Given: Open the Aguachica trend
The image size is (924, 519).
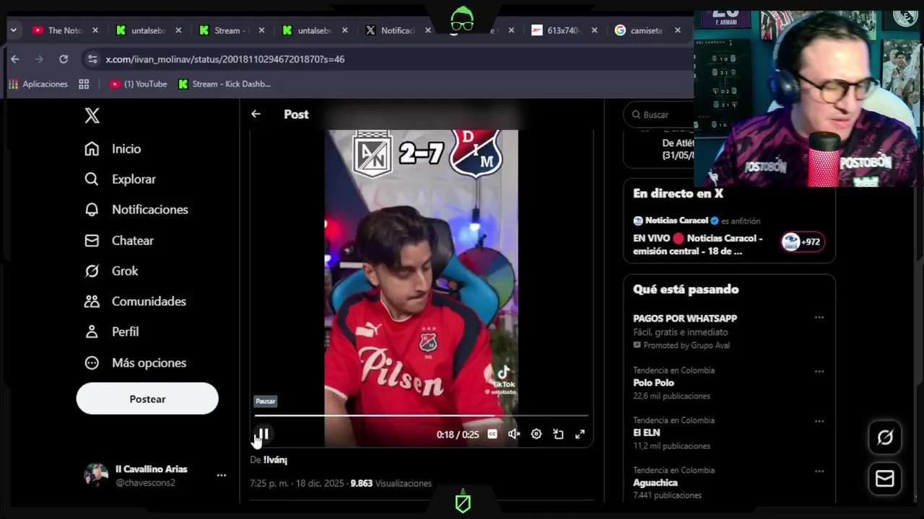Looking at the screenshot, I should coord(655,482).
